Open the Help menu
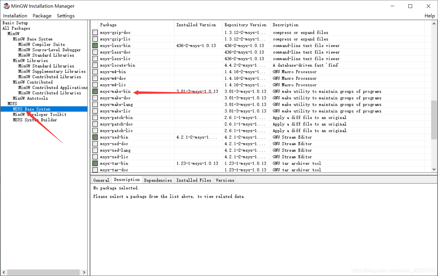The width and height of the screenshot is (438, 276). click(430, 16)
